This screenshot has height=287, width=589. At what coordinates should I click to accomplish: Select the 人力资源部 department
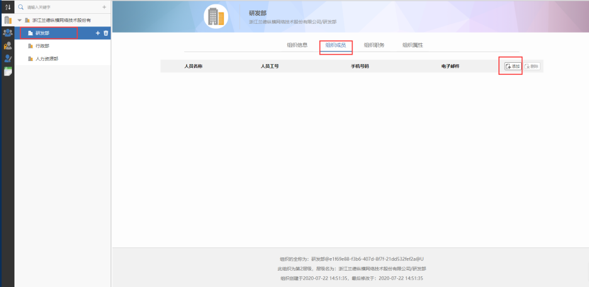47,58
